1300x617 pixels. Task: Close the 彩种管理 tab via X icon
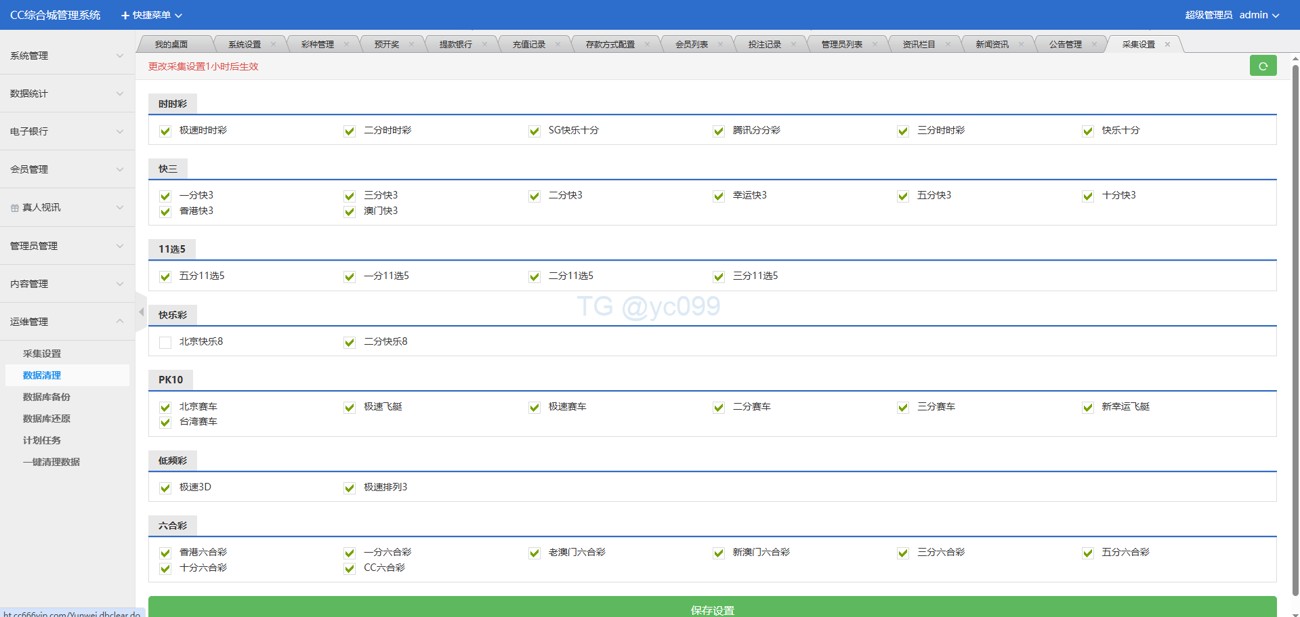[x=346, y=45]
